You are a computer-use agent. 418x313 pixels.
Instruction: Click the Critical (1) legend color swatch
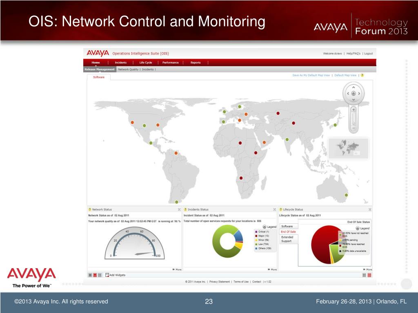[256, 232]
